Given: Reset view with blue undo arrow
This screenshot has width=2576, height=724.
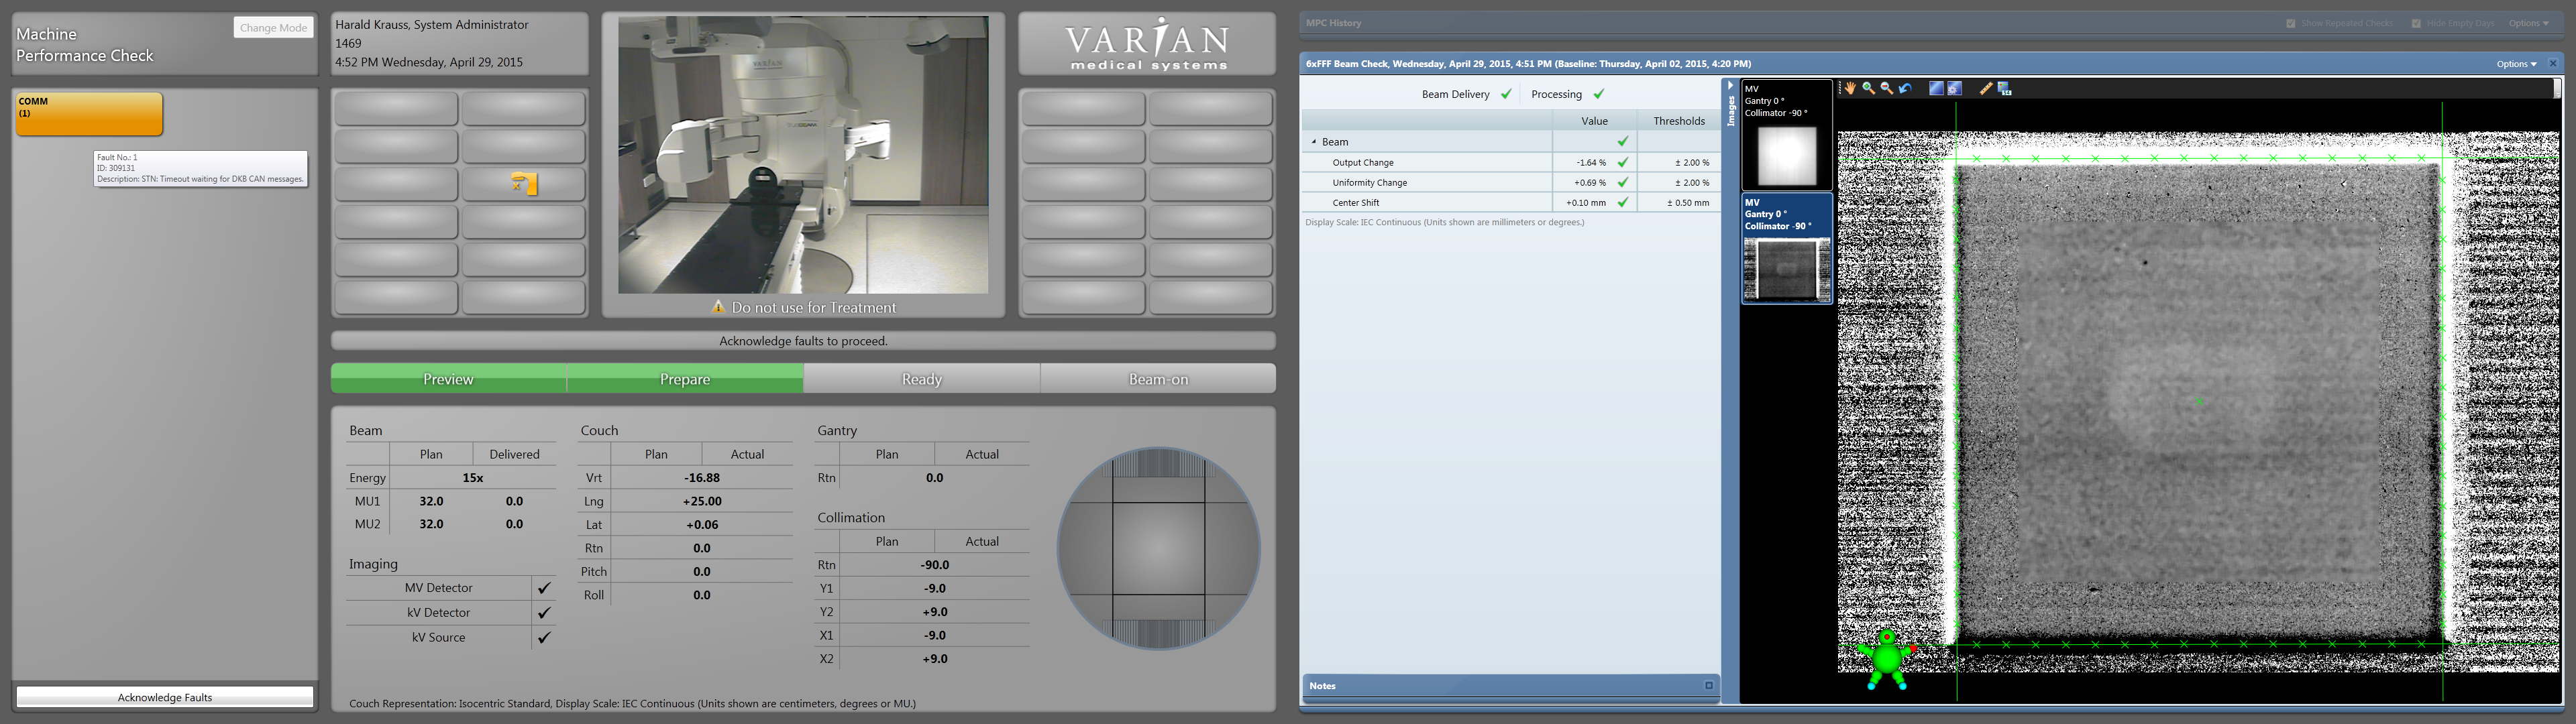Looking at the screenshot, I should [1905, 88].
